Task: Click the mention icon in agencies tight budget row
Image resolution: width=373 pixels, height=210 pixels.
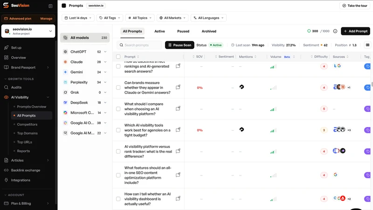Action: tap(242, 130)
